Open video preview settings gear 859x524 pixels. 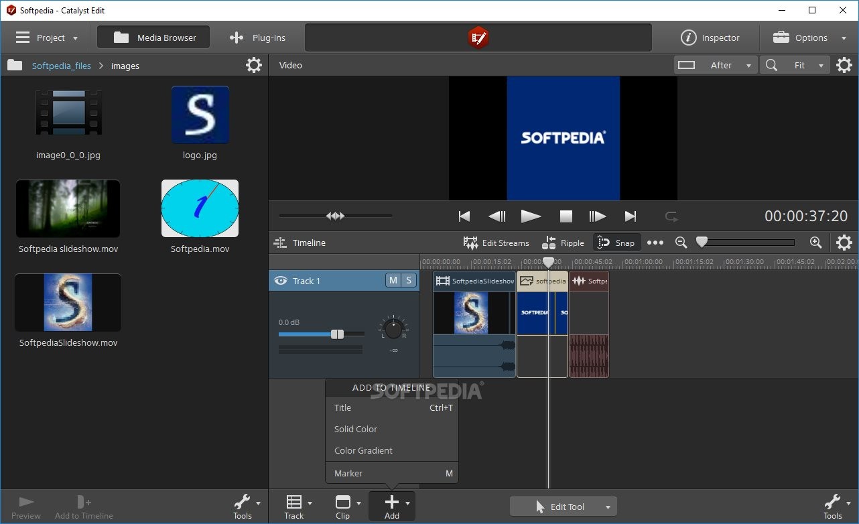(x=844, y=65)
